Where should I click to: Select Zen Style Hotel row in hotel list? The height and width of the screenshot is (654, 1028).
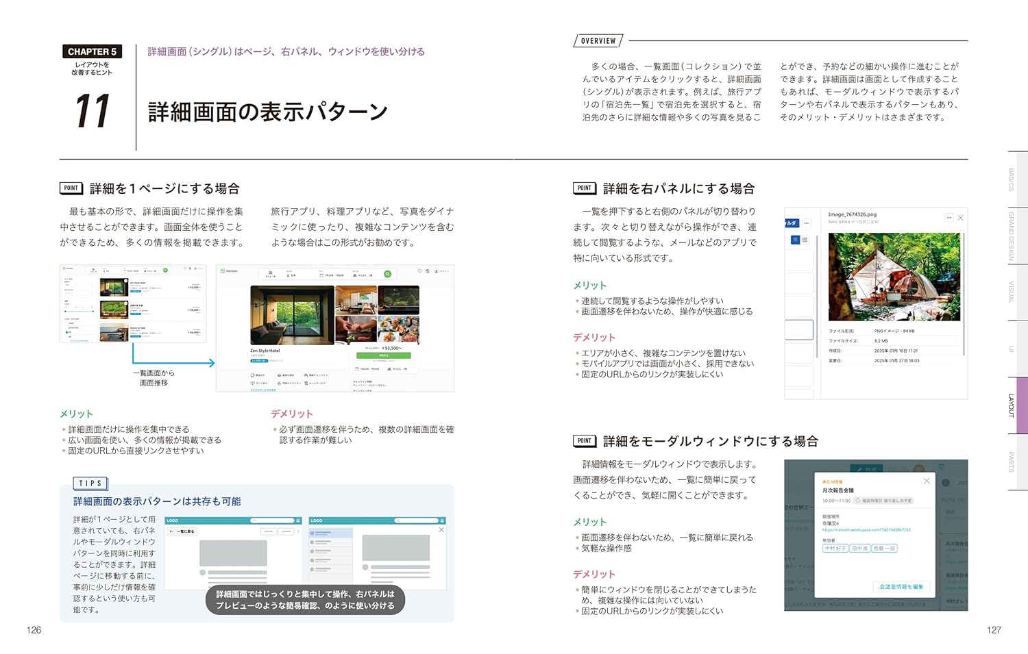(151, 287)
